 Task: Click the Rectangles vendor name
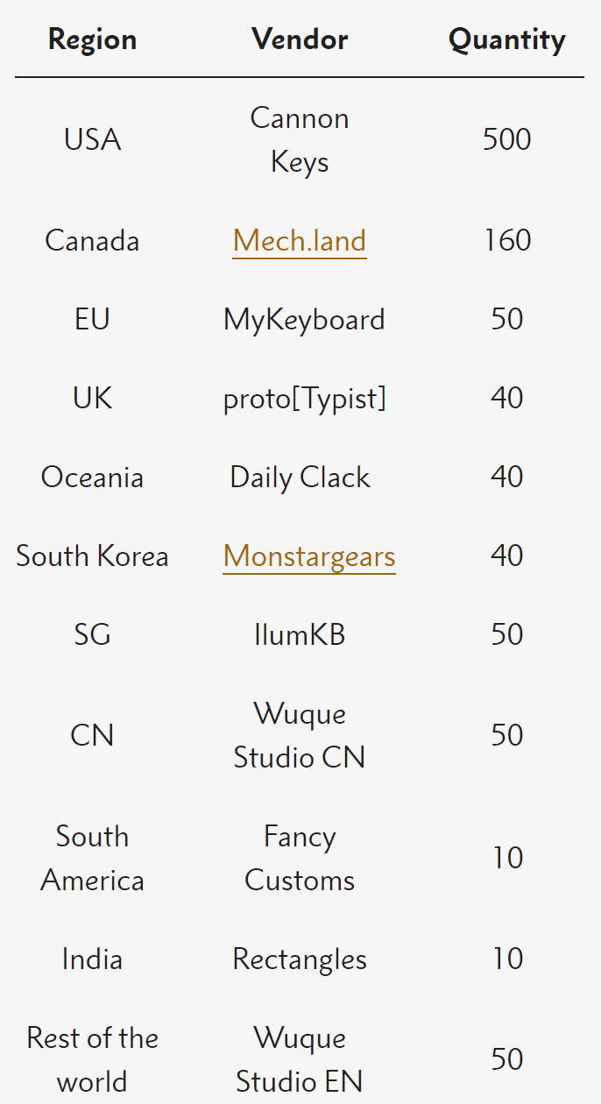click(x=300, y=959)
